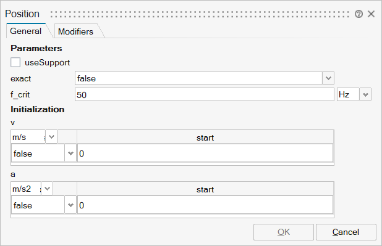Expand the v fixed false dropdown

[70, 154]
